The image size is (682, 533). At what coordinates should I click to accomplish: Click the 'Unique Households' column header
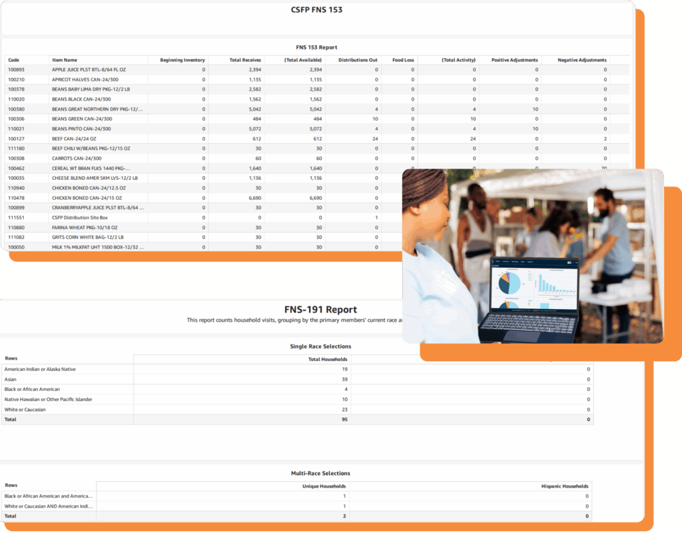pyautogui.click(x=324, y=486)
